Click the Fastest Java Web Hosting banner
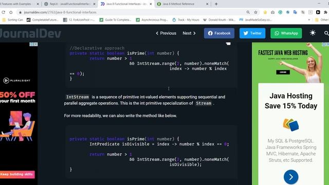The height and width of the screenshot is (185, 329). tap(283, 52)
